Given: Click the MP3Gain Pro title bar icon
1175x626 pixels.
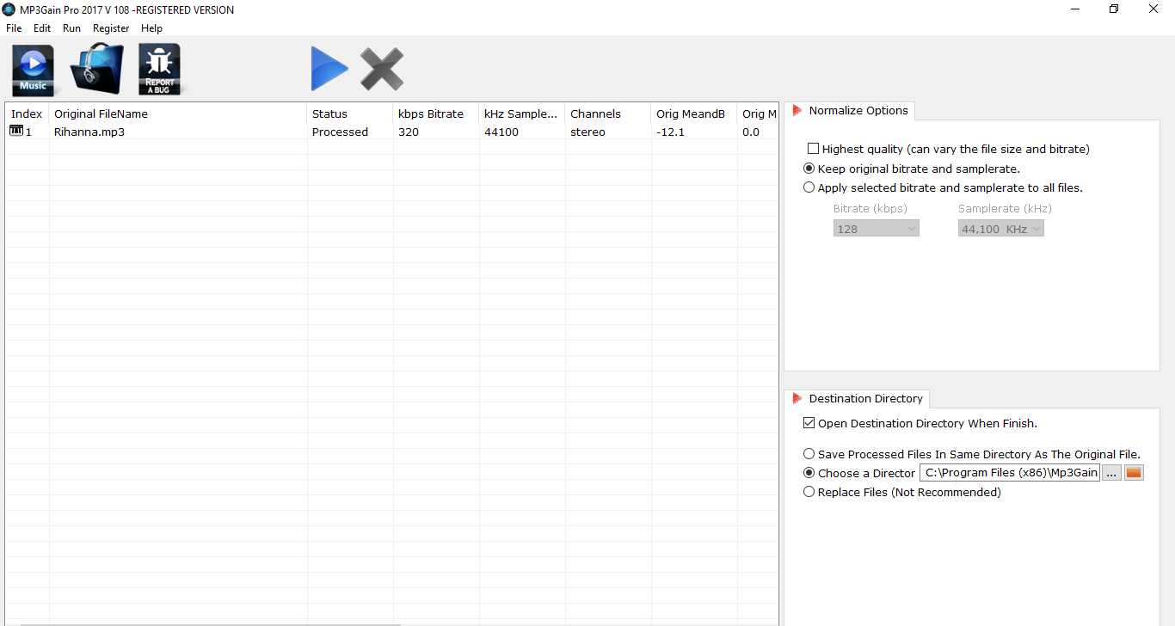Looking at the screenshot, I should click(x=9, y=9).
